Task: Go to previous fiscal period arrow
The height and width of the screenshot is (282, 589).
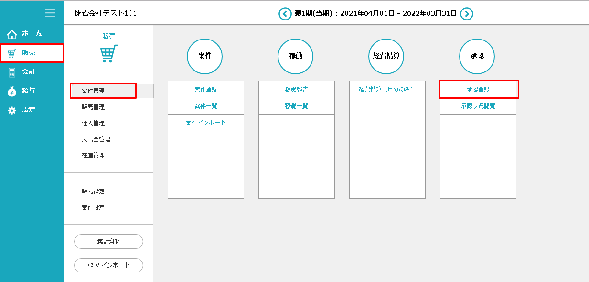Action: pyautogui.click(x=285, y=14)
